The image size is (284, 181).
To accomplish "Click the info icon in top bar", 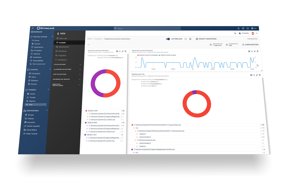I will (x=248, y=28).
